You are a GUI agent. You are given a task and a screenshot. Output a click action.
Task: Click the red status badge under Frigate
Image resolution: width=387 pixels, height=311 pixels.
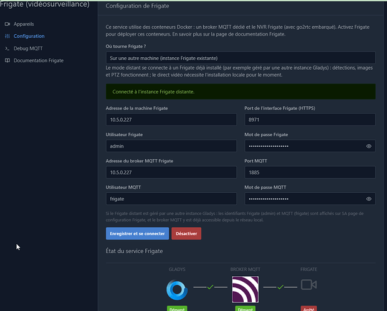(308, 309)
